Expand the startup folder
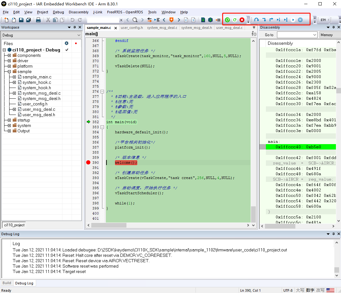Viewport: 341px width, 293px height. tap(9, 120)
